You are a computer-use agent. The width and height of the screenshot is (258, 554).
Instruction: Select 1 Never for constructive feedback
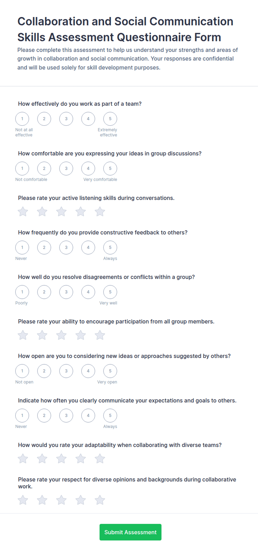[x=22, y=248]
